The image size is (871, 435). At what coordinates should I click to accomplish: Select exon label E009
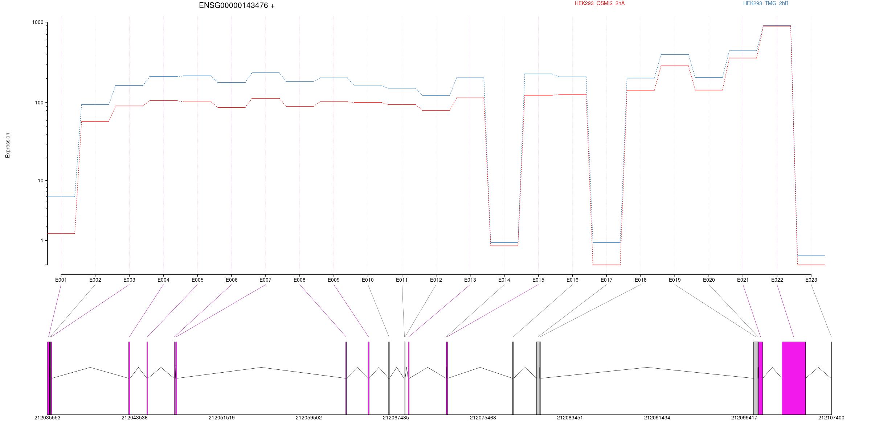click(334, 280)
